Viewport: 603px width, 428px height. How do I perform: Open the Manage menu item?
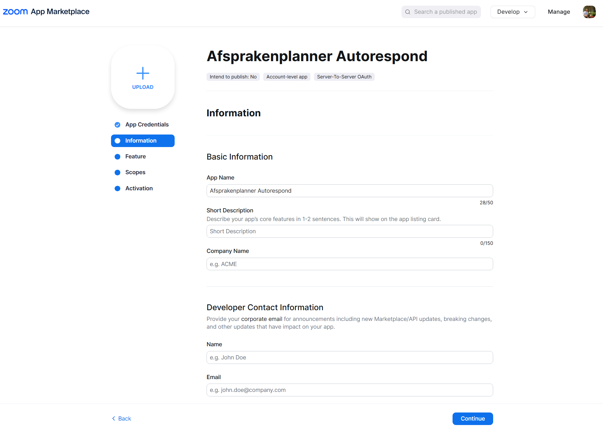559,12
